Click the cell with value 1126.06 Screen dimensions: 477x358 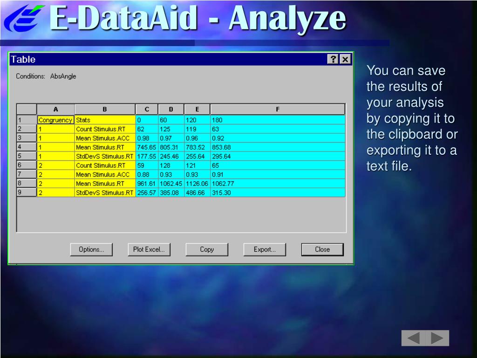(197, 184)
